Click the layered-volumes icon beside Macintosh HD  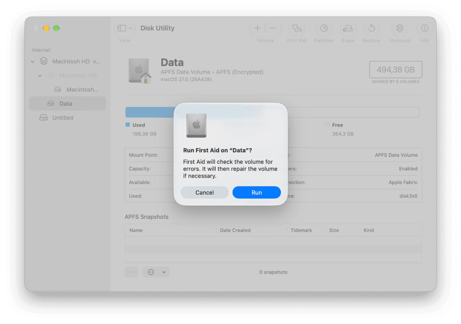click(x=44, y=61)
